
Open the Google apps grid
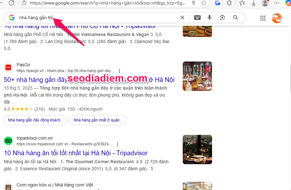click(263, 18)
